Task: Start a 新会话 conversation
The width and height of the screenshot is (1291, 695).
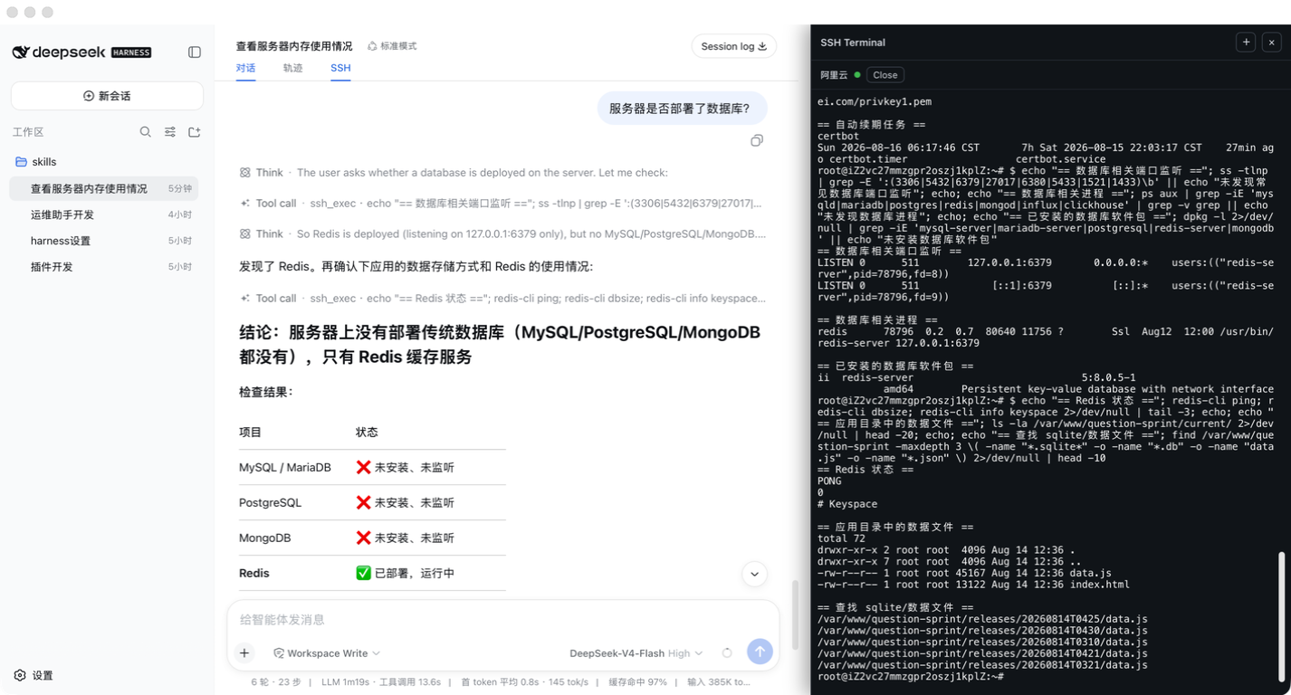Action: click(x=107, y=96)
